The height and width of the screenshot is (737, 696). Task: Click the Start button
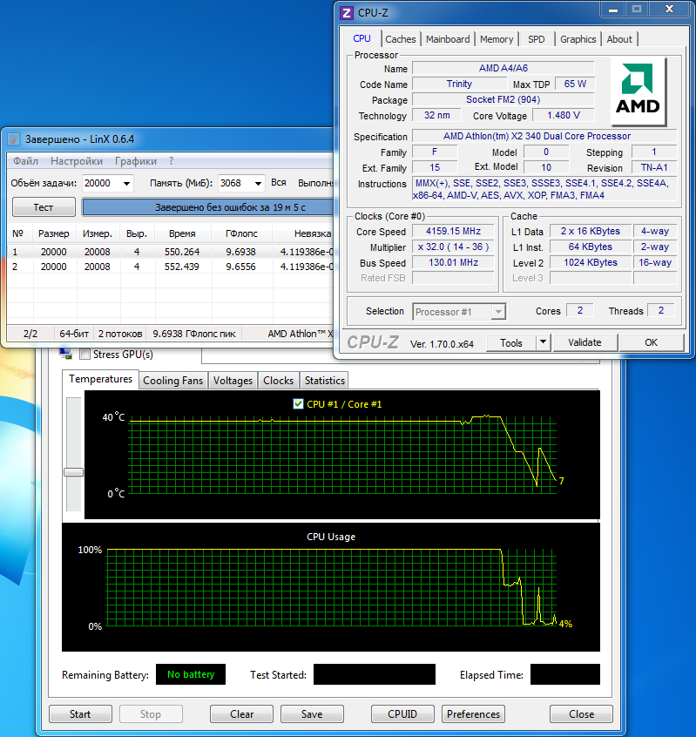click(80, 714)
